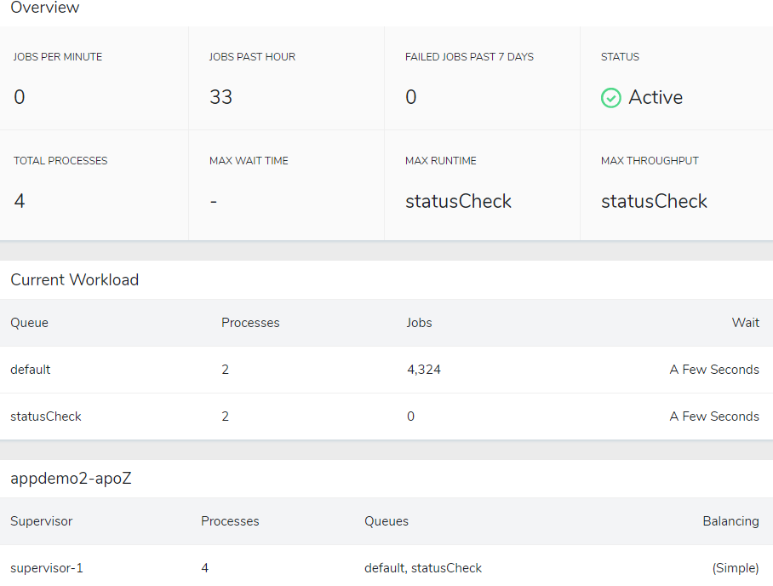This screenshot has height=586, width=773.
Task: Select the Jobs column header
Action: coord(419,323)
